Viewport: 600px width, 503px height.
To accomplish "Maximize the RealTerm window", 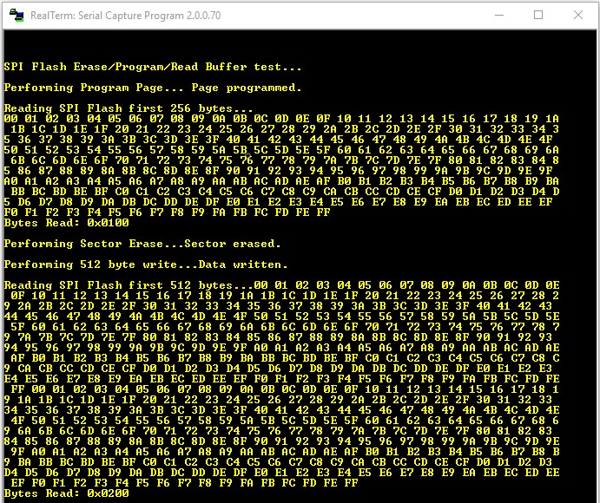I will [538, 16].
